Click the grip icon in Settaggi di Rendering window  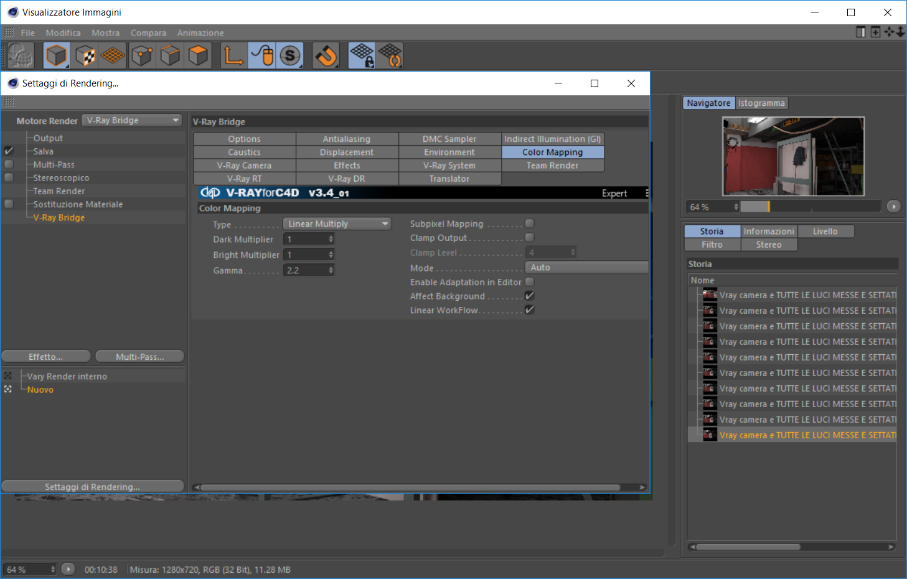9,102
